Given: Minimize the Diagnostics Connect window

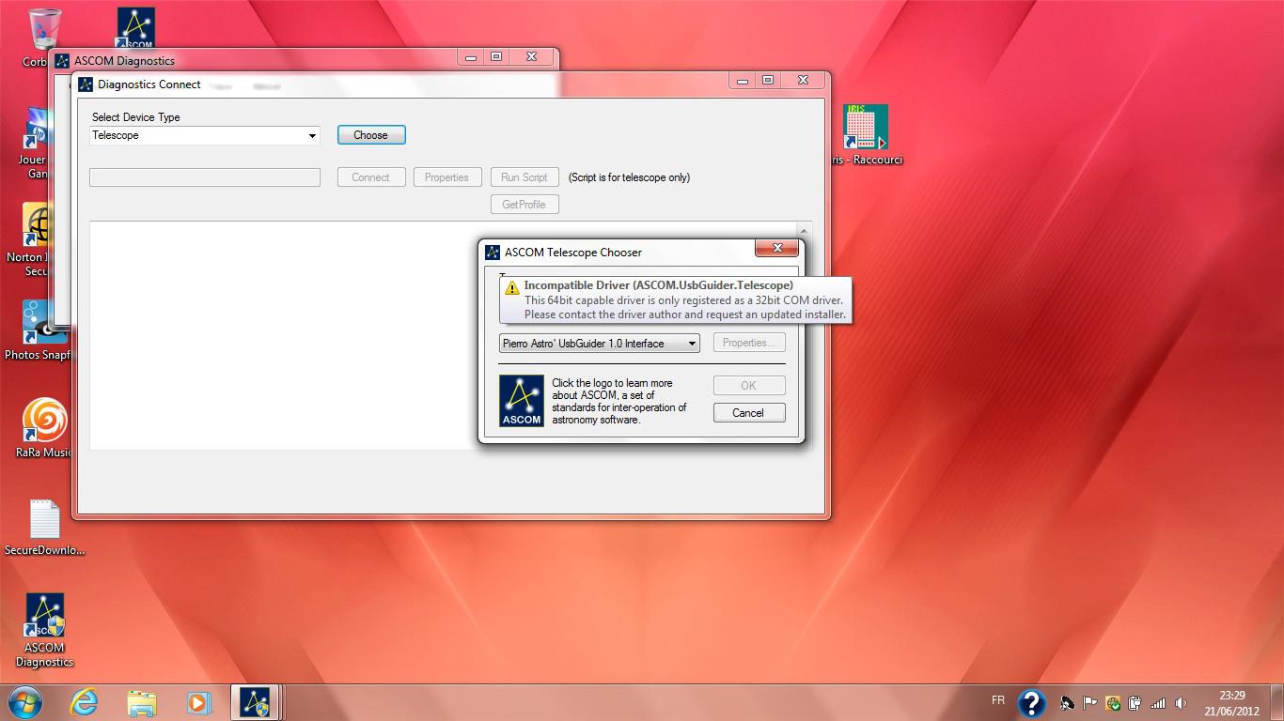Looking at the screenshot, I should (743, 81).
